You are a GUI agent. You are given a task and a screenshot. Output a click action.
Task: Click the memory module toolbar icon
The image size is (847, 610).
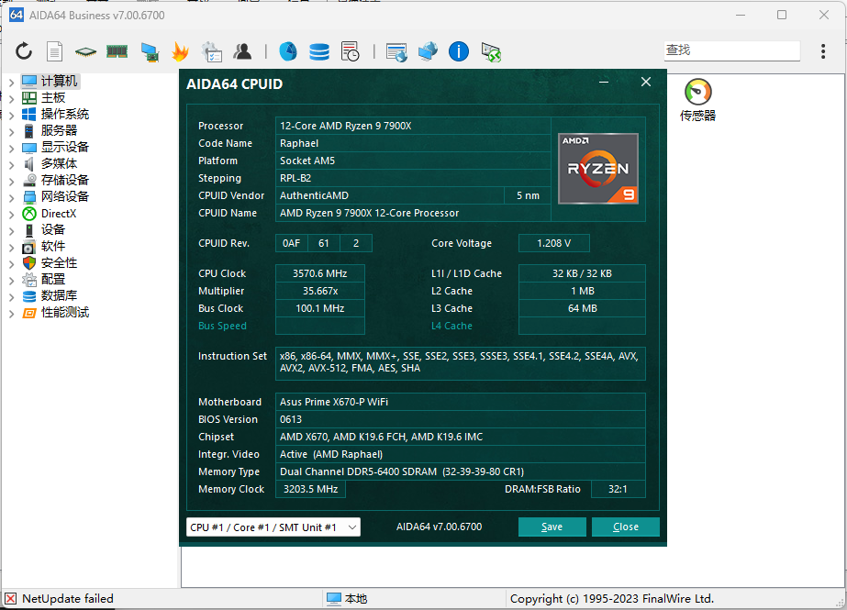tap(117, 51)
